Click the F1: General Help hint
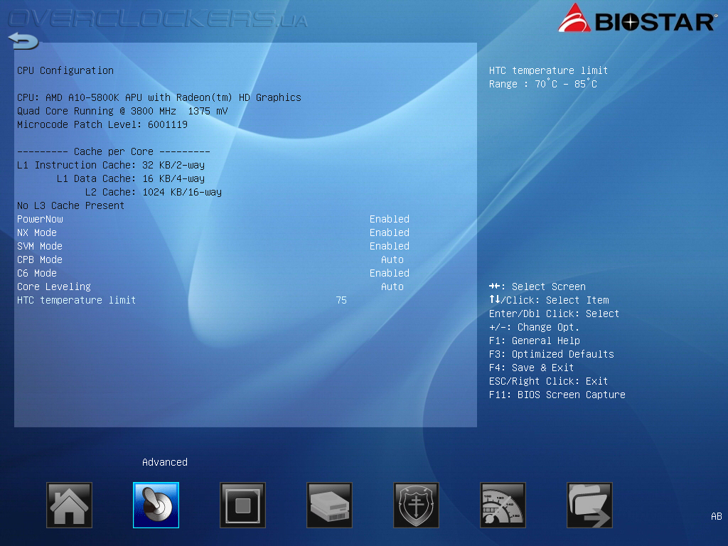 (535, 341)
